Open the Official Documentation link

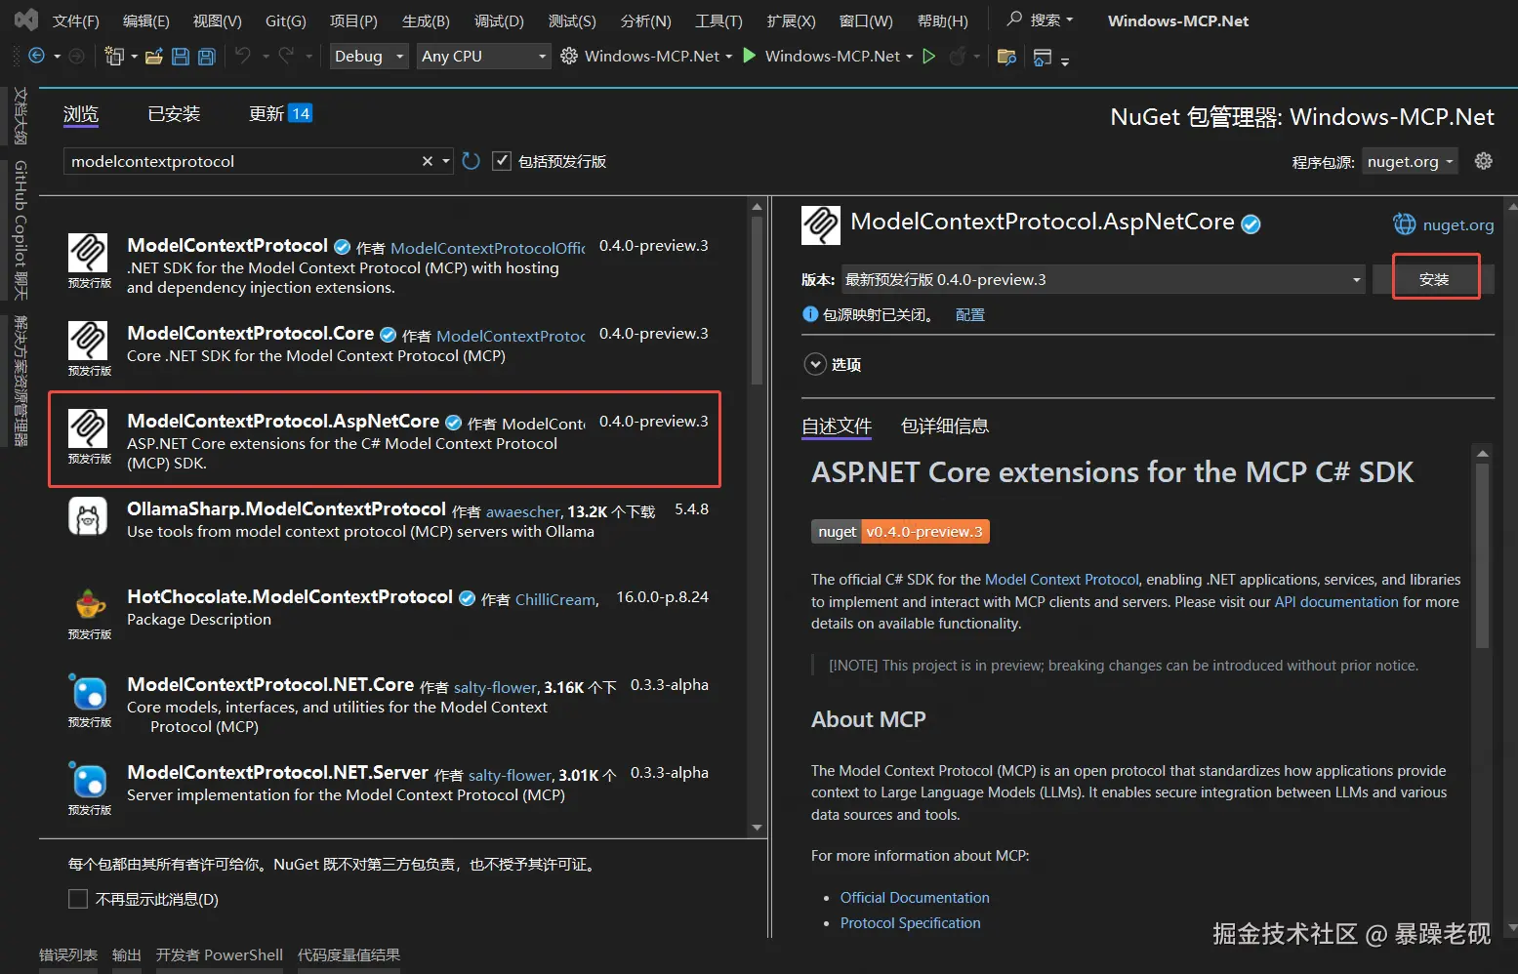(915, 898)
